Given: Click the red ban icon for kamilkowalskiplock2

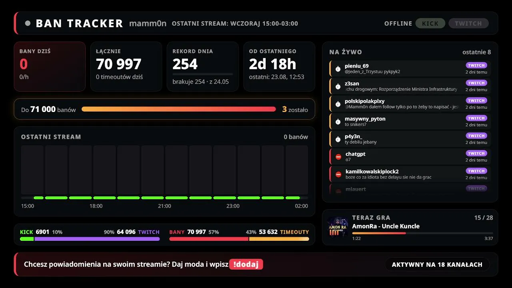Looking at the screenshot, I should [x=338, y=174].
